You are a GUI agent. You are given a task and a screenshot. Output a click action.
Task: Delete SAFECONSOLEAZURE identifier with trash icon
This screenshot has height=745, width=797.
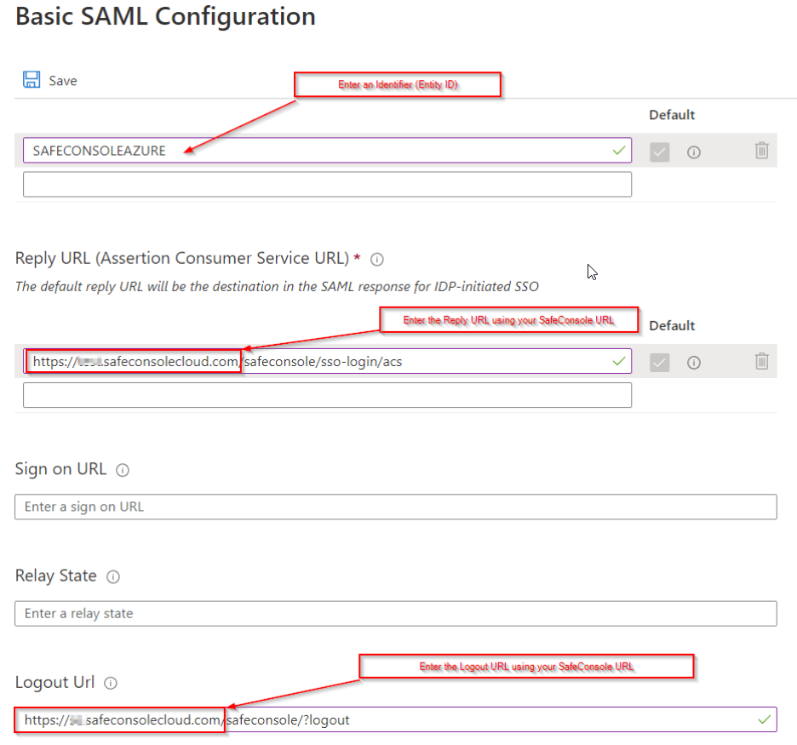point(761,151)
